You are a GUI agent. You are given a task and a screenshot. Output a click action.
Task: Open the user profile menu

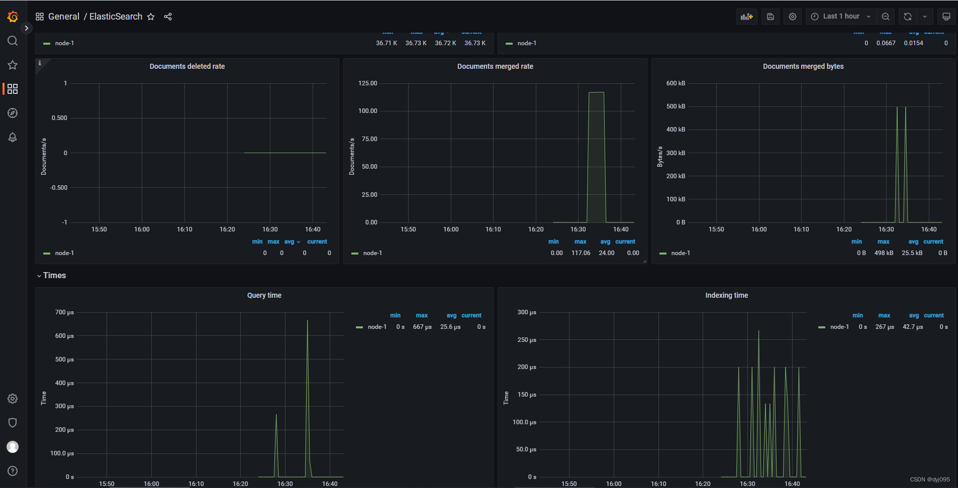[x=13, y=446]
